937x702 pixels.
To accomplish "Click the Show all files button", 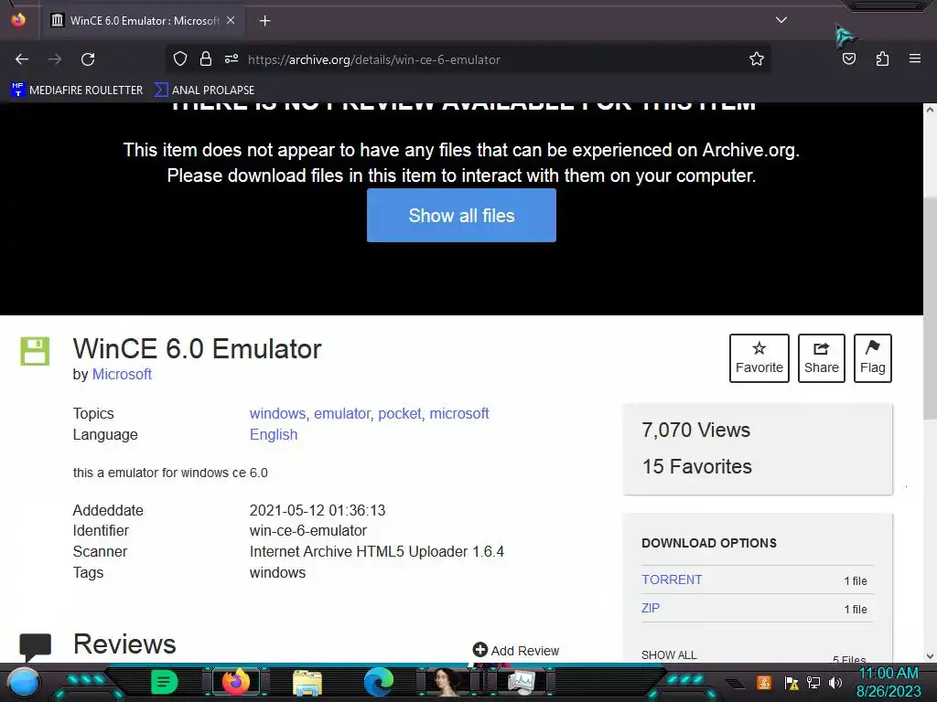I will click(x=461, y=216).
